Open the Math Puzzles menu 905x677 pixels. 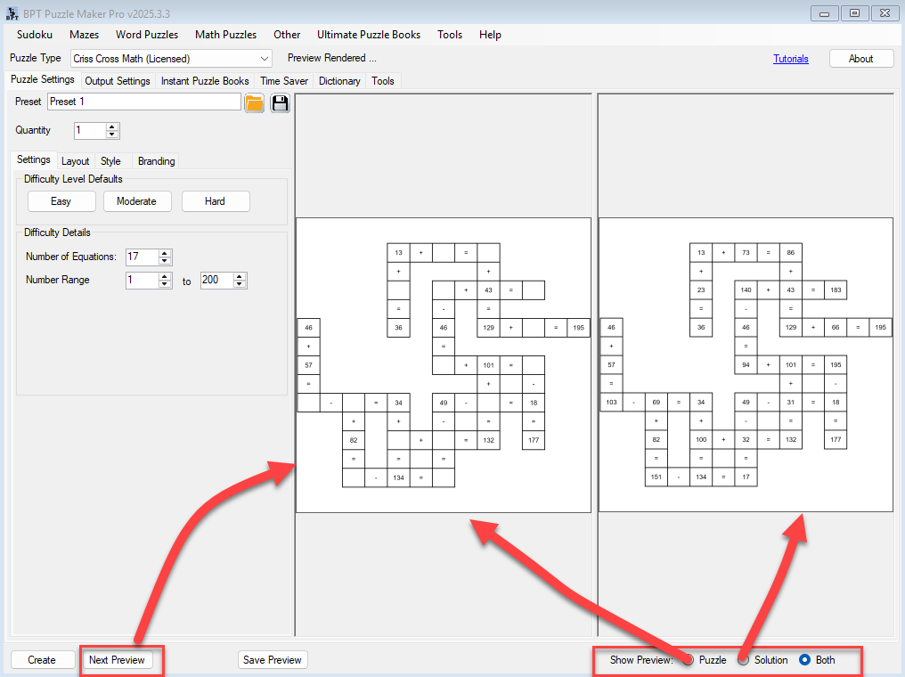pyautogui.click(x=225, y=35)
